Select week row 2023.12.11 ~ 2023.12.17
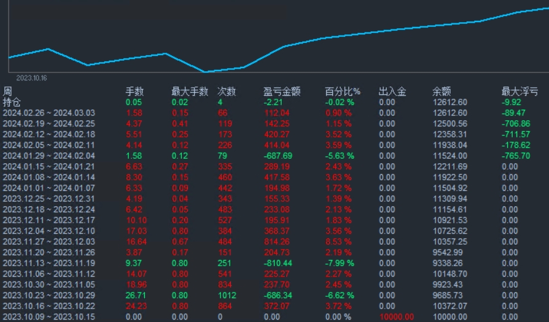The width and height of the screenshot is (549, 322). [x=49, y=220]
